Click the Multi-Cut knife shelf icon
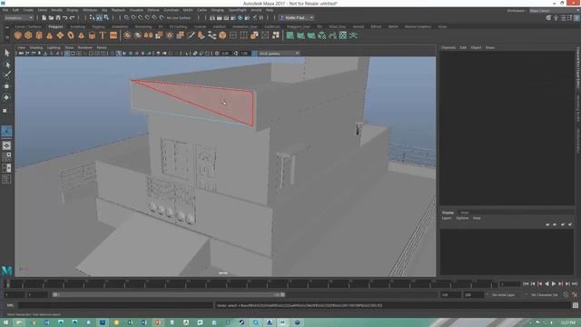This screenshot has height=327, width=581. [191, 35]
